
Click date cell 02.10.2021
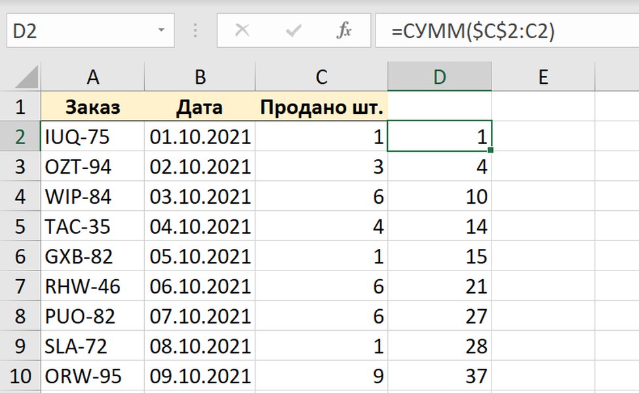(x=200, y=166)
